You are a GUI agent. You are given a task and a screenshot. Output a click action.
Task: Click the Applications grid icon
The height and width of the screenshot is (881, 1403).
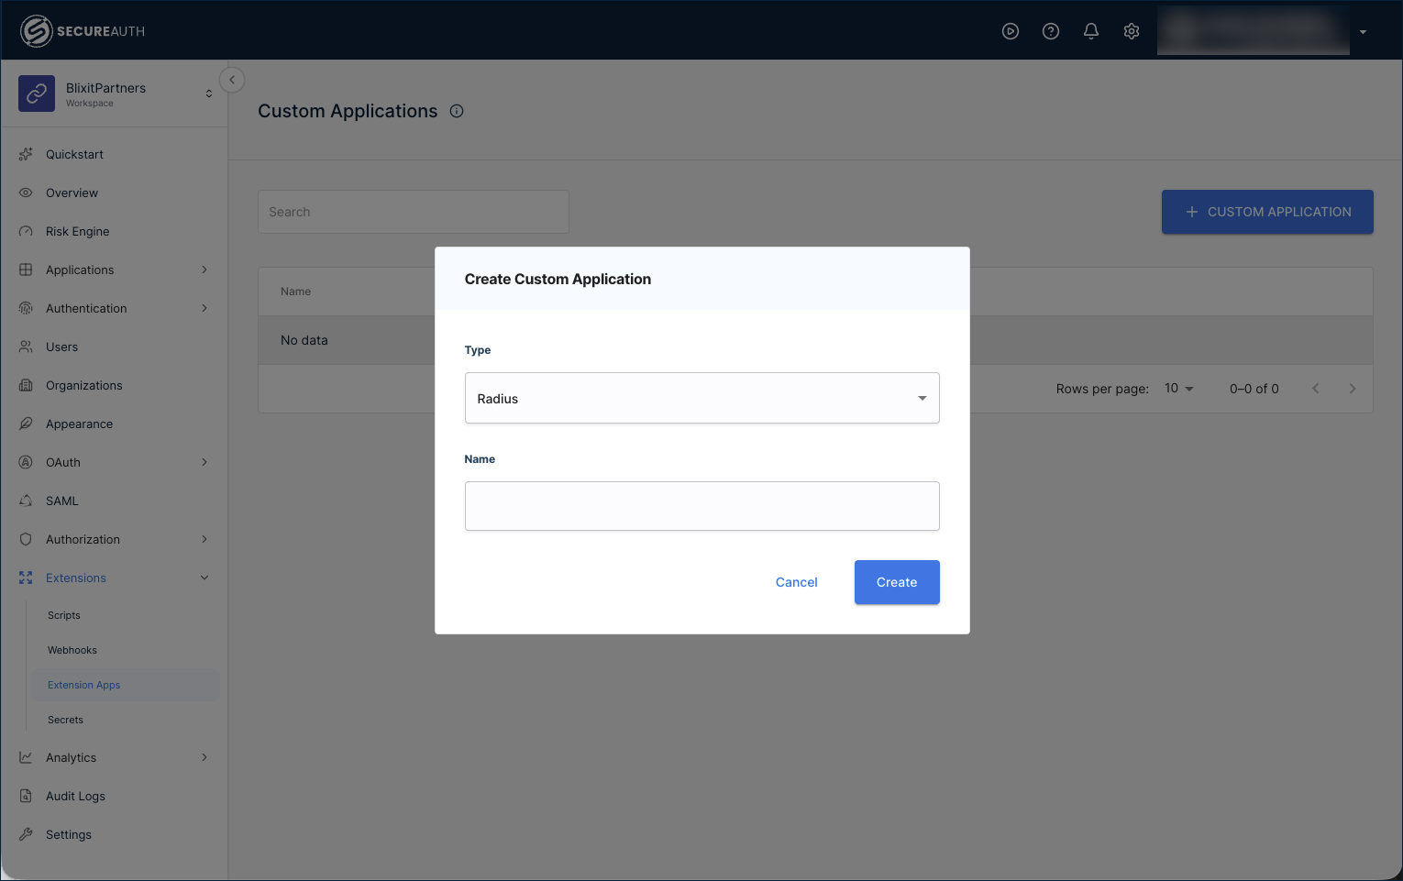(26, 270)
